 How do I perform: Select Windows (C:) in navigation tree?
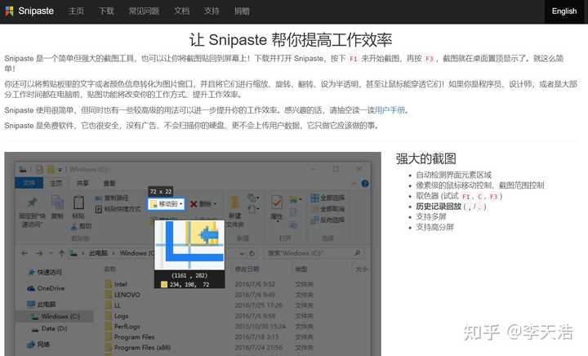pos(56,317)
